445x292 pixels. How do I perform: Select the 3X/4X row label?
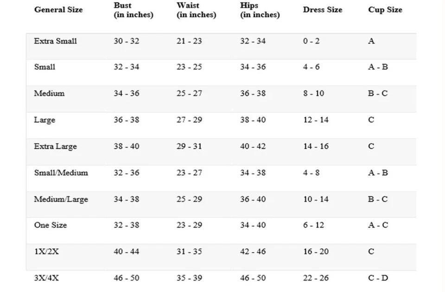click(46, 279)
